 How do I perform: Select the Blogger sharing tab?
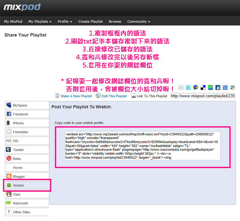(x=27, y=176)
